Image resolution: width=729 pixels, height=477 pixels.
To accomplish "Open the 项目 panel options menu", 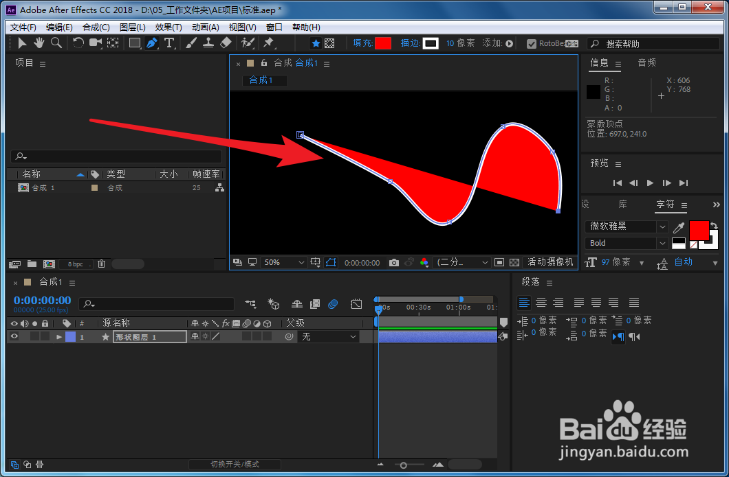I will (x=43, y=64).
